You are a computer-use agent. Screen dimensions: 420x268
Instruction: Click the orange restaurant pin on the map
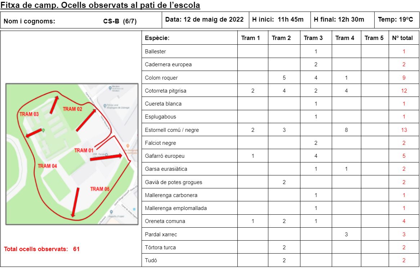pyautogui.click(x=128, y=147)
